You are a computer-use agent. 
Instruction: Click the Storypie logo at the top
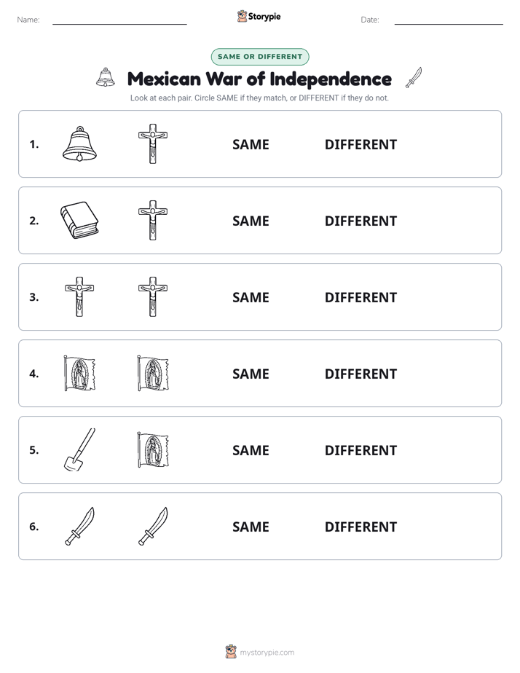tap(259, 16)
